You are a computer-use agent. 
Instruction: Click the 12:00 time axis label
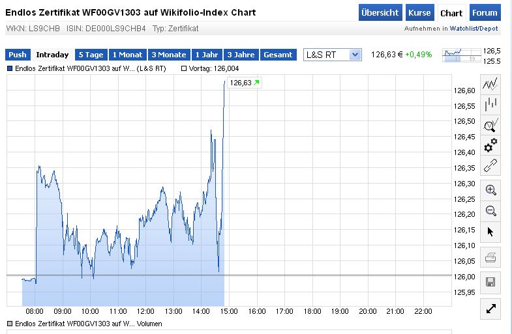tap(145, 311)
